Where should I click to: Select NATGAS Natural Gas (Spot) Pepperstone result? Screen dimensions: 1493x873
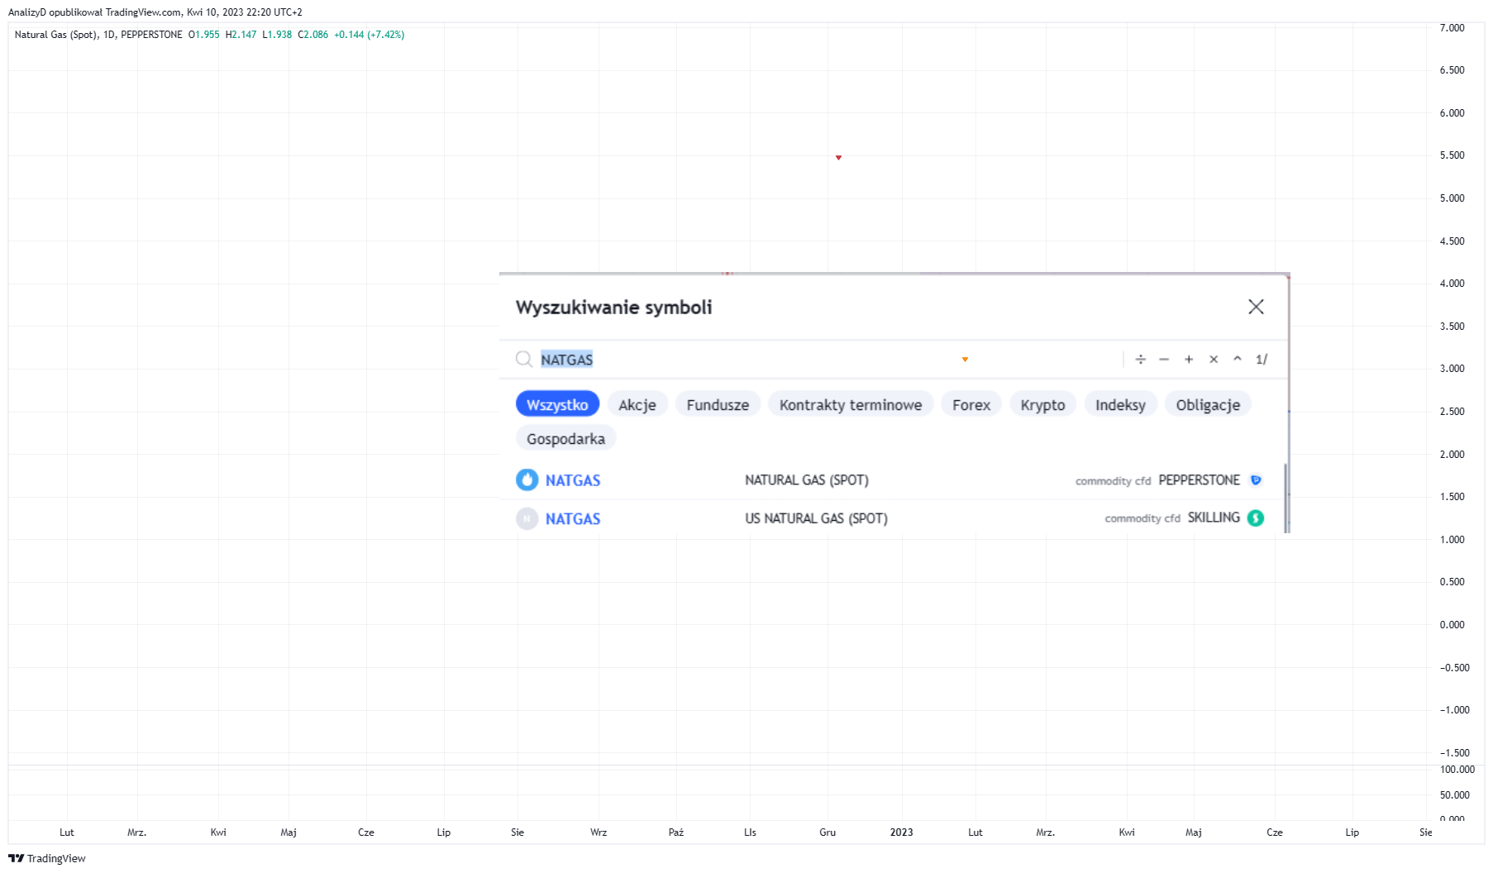pyautogui.click(x=891, y=479)
